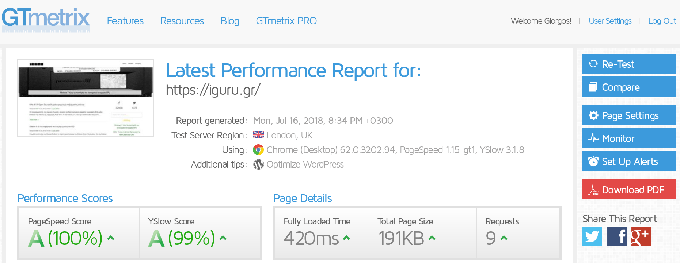Image resolution: width=680 pixels, height=263 pixels.
Task: Click the Compare button
Action: click(x=629, y=87)
